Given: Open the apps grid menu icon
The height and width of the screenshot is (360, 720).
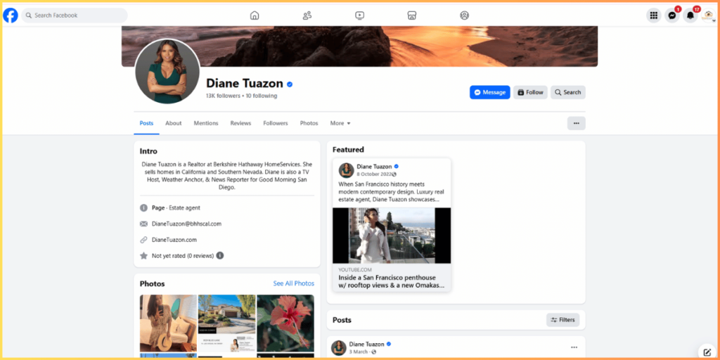Looking at the screenshot, I should pyautogui.click(x=654, y=15).
